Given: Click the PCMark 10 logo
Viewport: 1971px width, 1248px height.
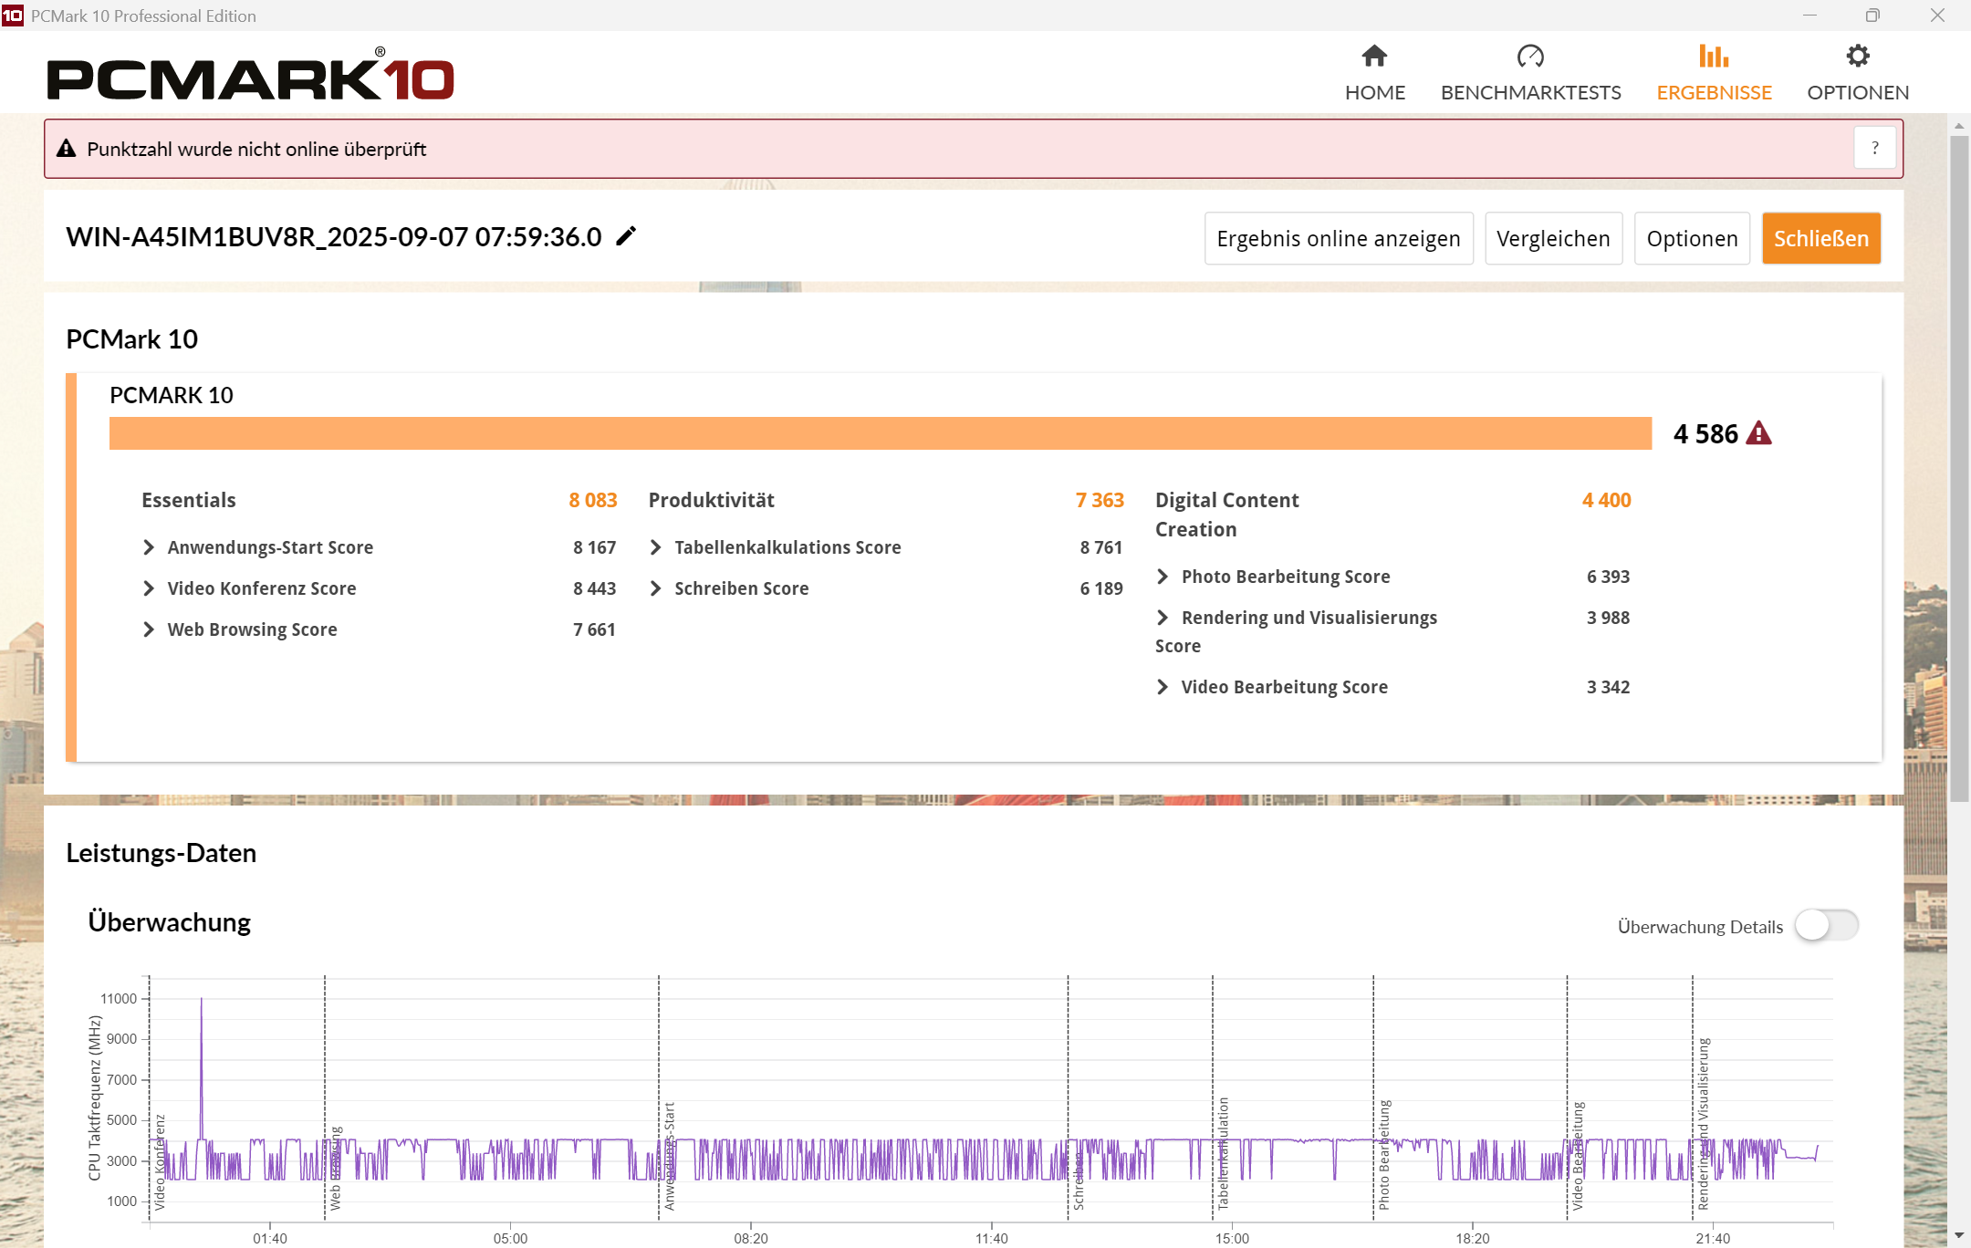Looking at the screenshot, I should tap(251, 75).
